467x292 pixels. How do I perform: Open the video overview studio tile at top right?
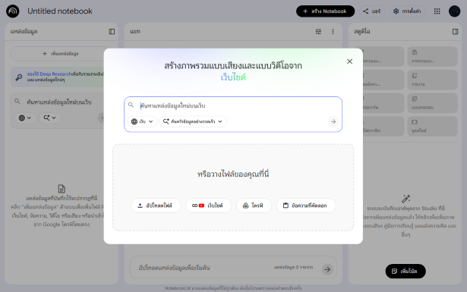432,56
